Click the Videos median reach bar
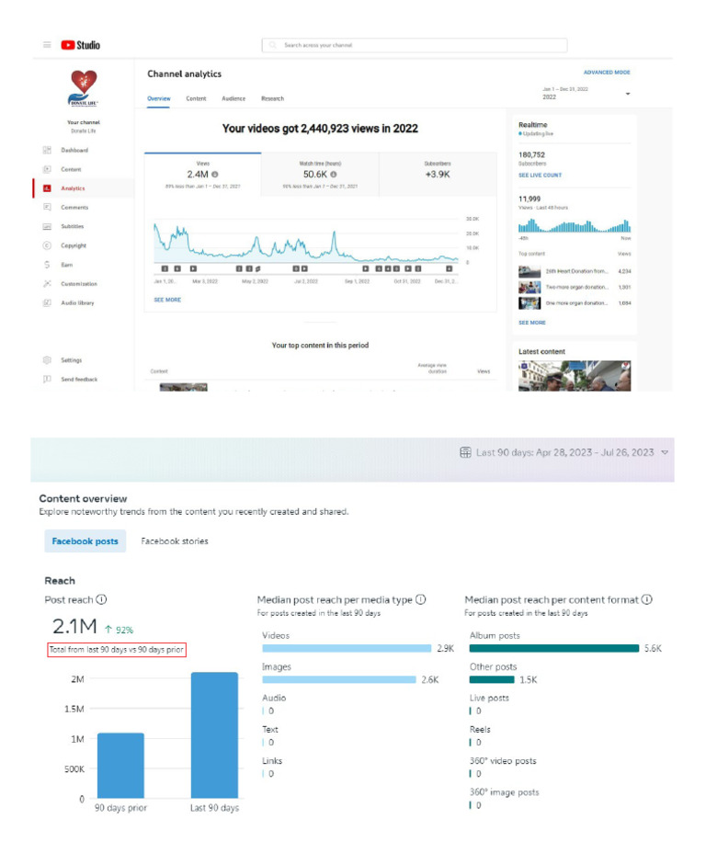 347,648
